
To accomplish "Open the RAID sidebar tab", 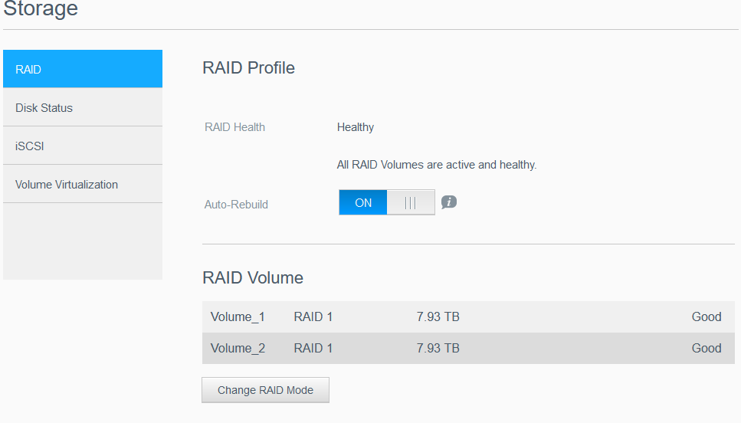I will click(x=83, y=69).
